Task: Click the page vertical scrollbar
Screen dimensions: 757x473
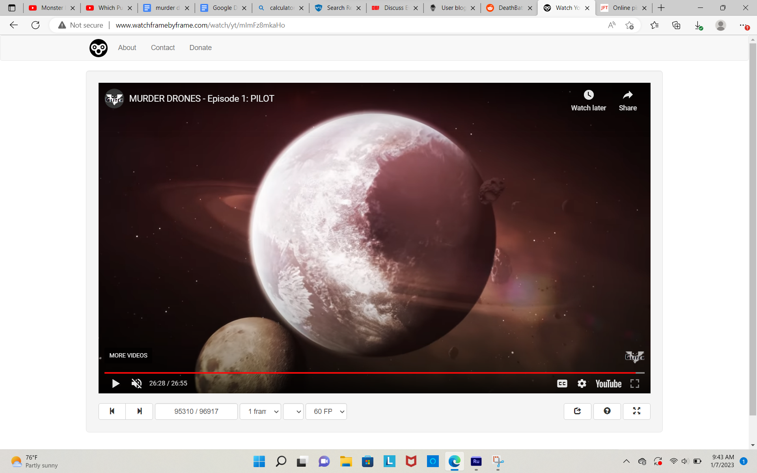Action: 753,229
